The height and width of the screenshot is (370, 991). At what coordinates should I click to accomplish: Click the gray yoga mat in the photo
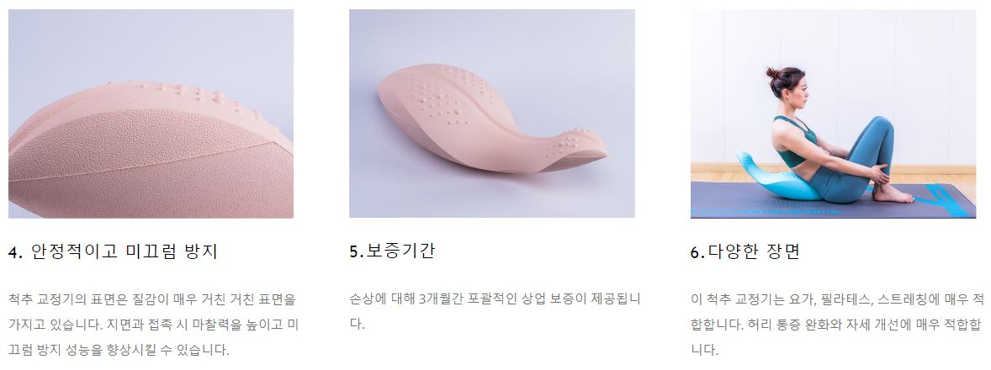(833, 201)
